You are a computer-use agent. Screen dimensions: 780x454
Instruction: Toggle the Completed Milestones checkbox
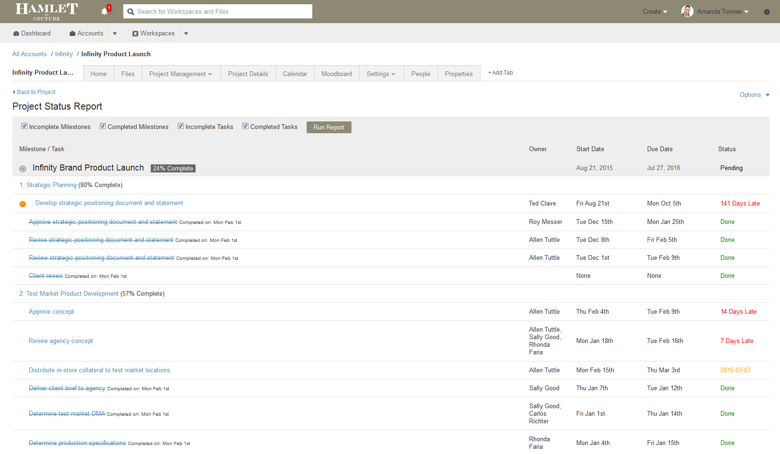click(x=103, y=126)
